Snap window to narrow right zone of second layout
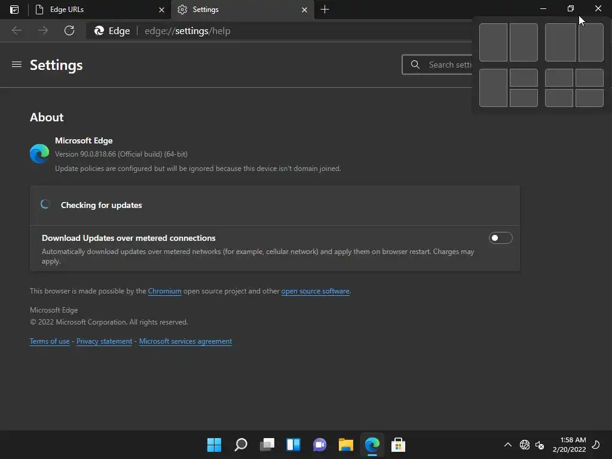612x459 pixels. [x=591, y=42]
